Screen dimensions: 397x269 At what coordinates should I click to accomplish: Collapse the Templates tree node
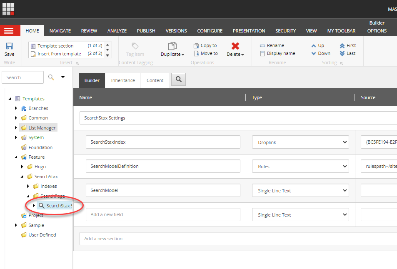pyautogui.click(x=10, y=99)
